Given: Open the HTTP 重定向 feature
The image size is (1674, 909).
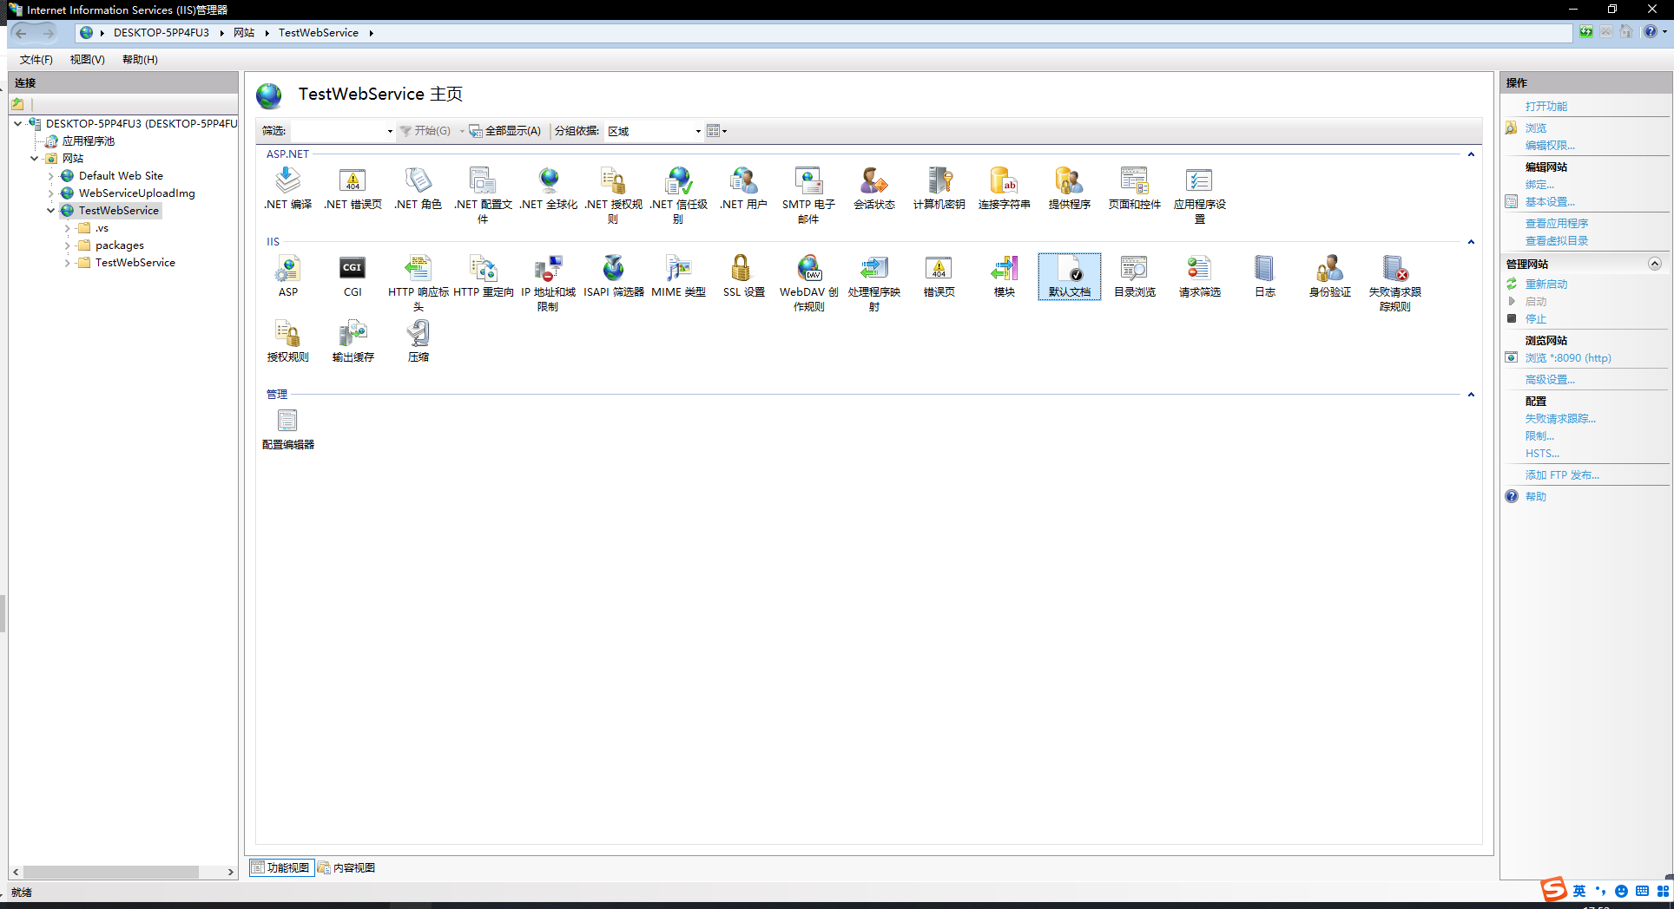Looking at the screenshot, I should click(483, 276).
